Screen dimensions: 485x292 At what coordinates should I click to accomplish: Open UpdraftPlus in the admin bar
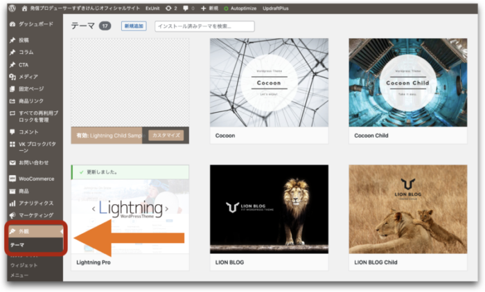click(276, 8)
